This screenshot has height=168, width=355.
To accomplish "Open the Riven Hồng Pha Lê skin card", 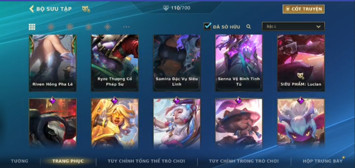I will 53,63.
